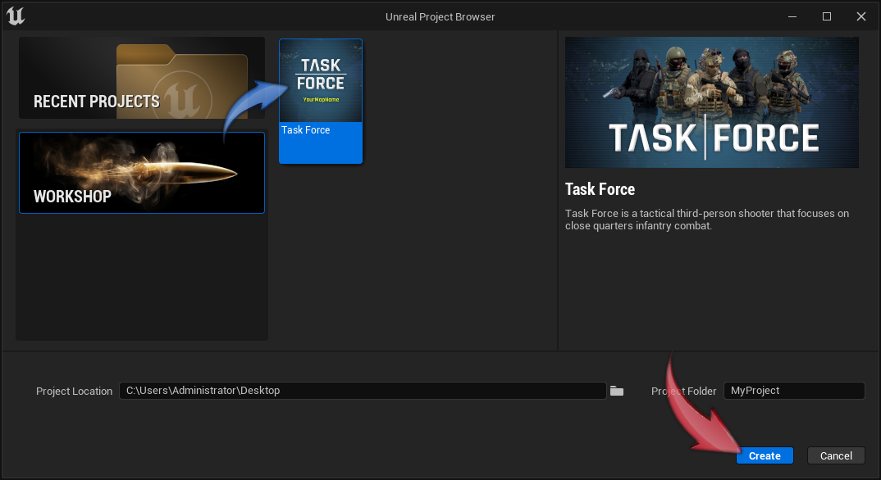The width and height of the screenshot is (881, 480).
Task: Click the Unreal Engine logo icon
Action: [16, 16]
